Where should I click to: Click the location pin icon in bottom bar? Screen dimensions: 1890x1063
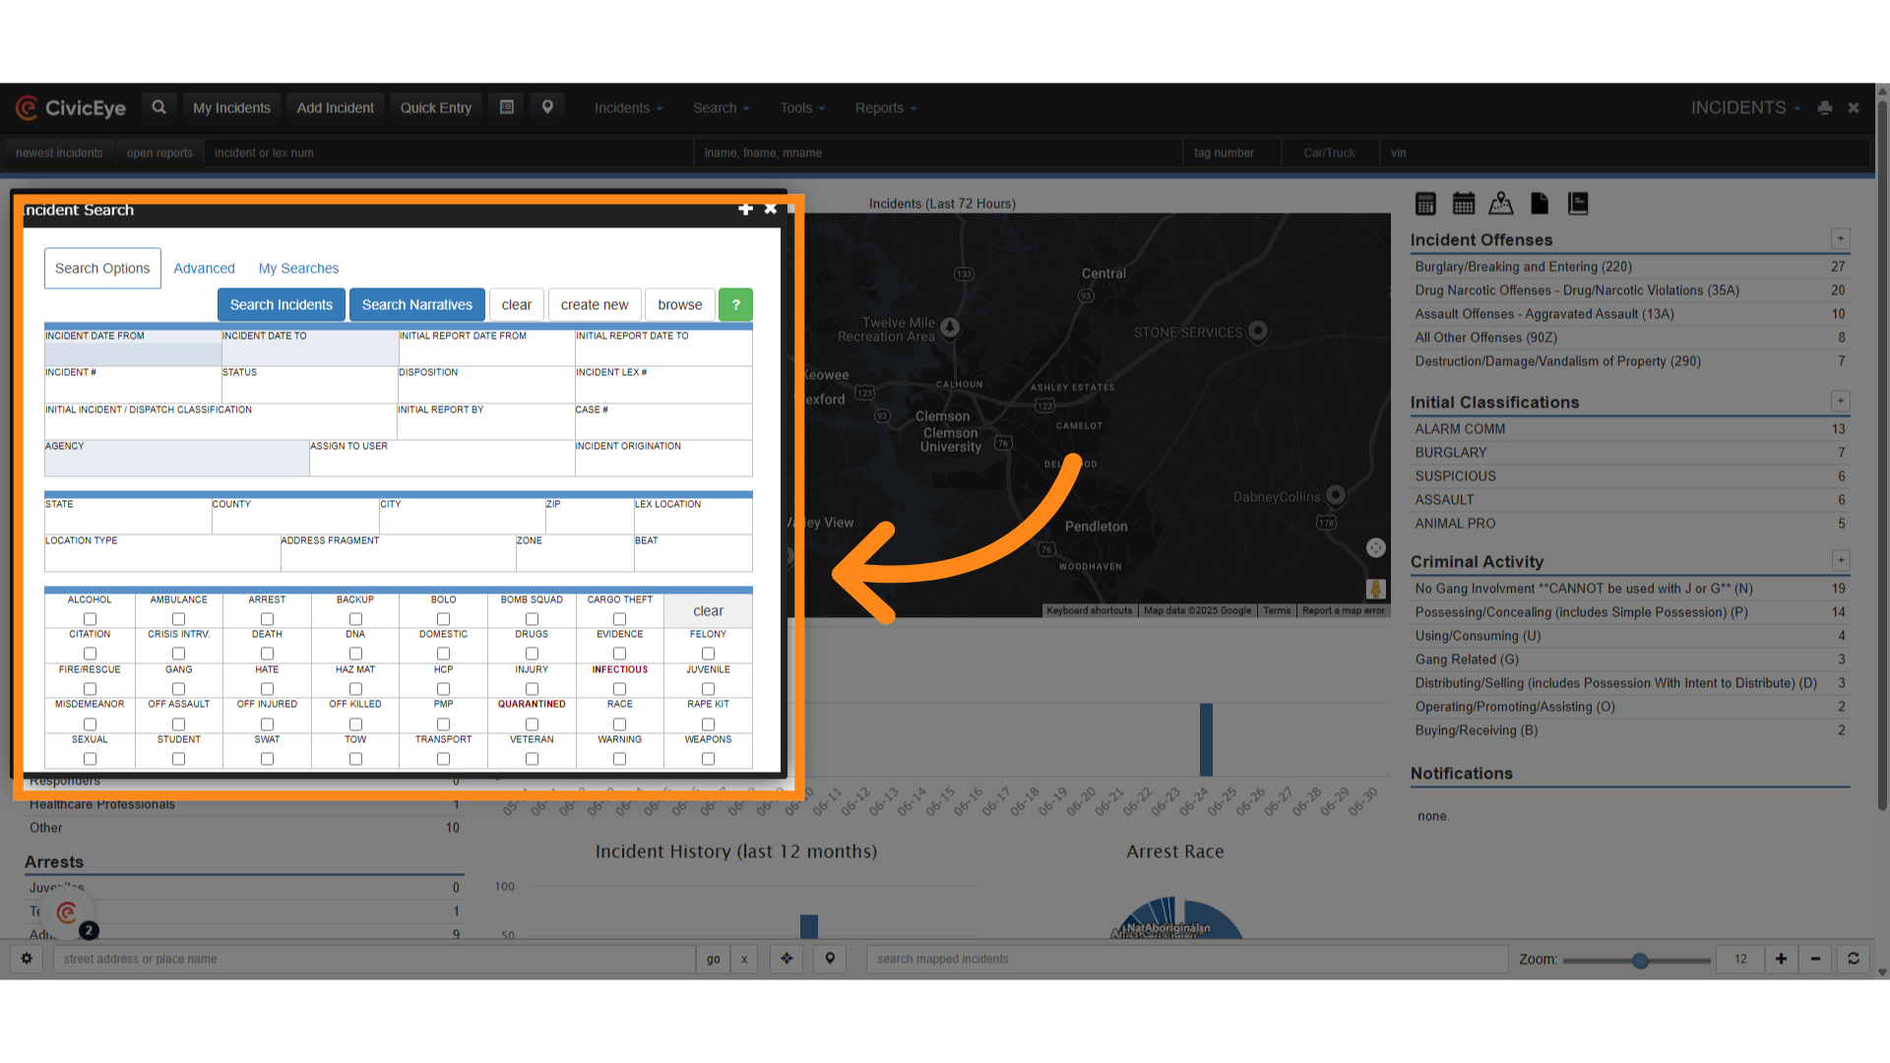(x=830, y=959)
